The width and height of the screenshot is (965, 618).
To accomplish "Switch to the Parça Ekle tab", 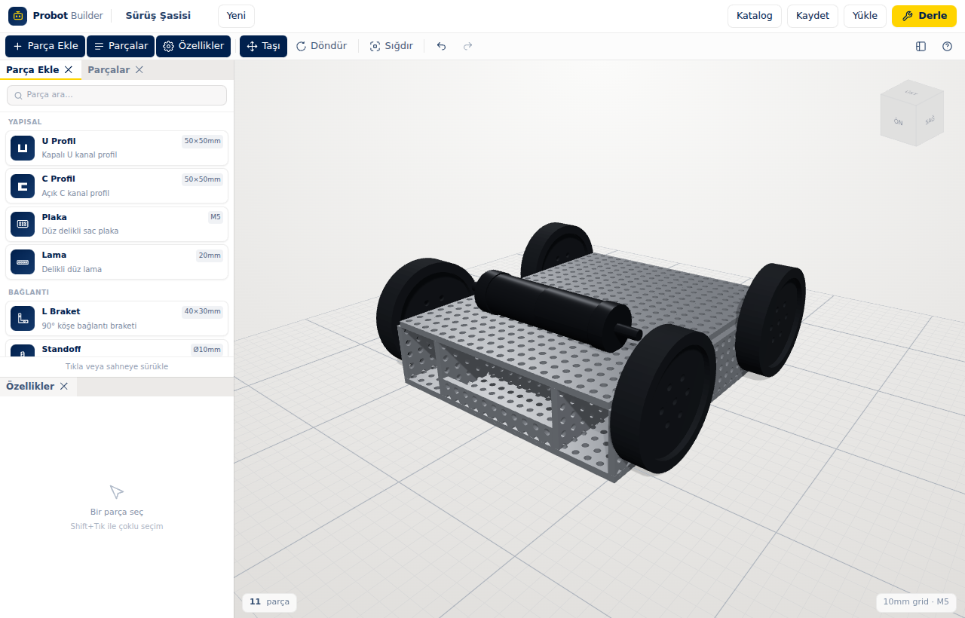I will (32, 70).
